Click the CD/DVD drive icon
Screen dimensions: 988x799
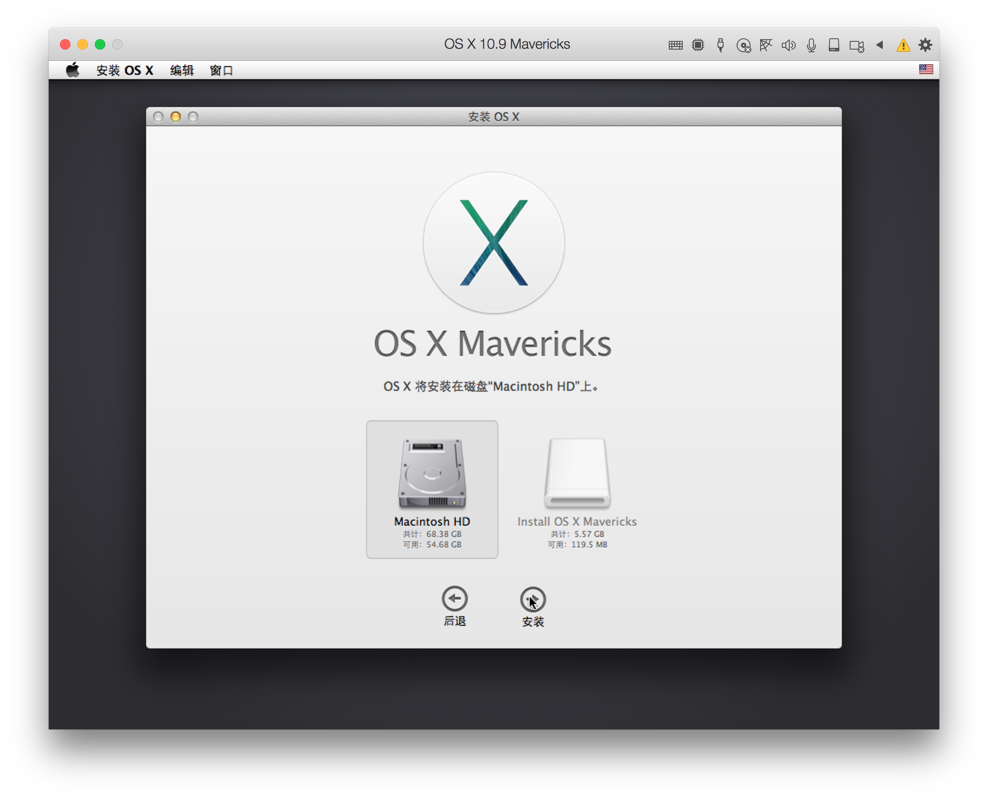[x=743, y=45]
